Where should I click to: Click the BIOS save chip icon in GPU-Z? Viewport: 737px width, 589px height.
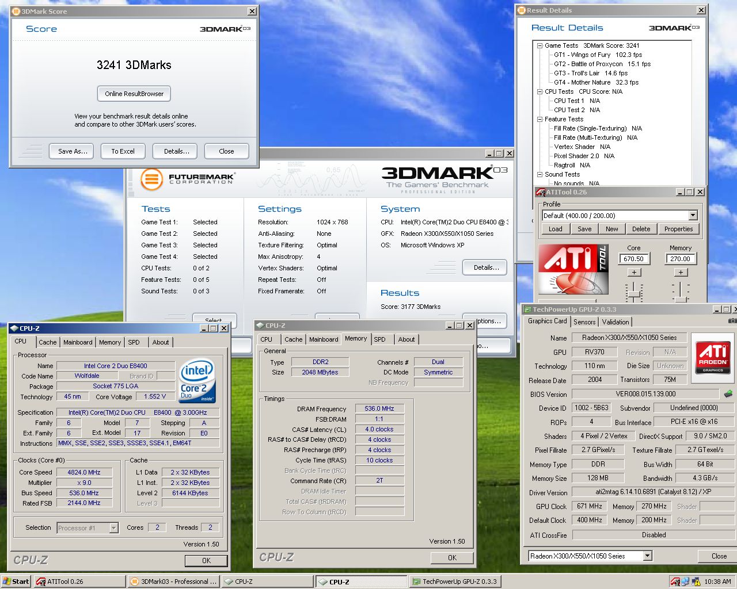(x=728, y=394)
